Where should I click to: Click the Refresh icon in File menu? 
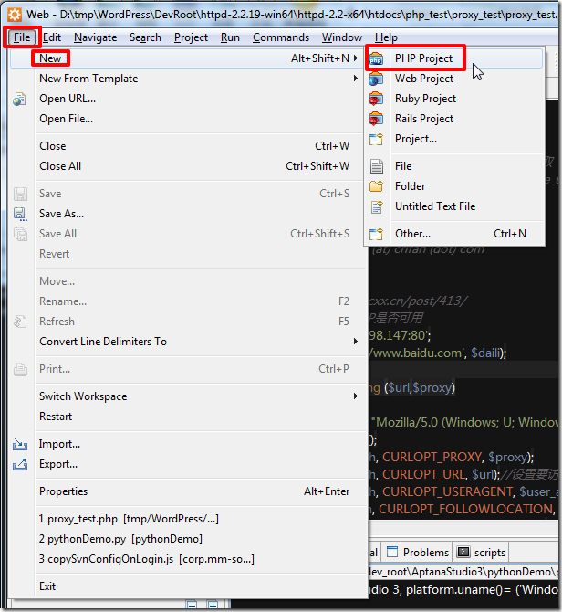[x=20, y=322]
